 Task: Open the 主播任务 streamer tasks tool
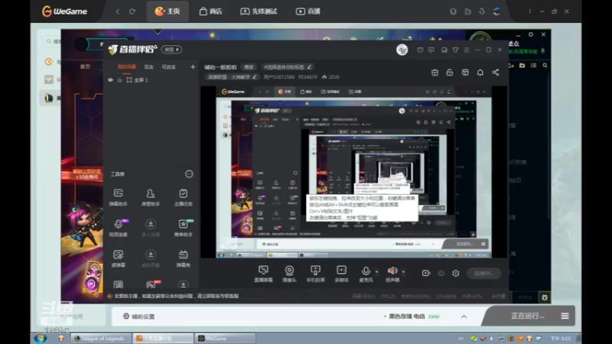[183, 197]
